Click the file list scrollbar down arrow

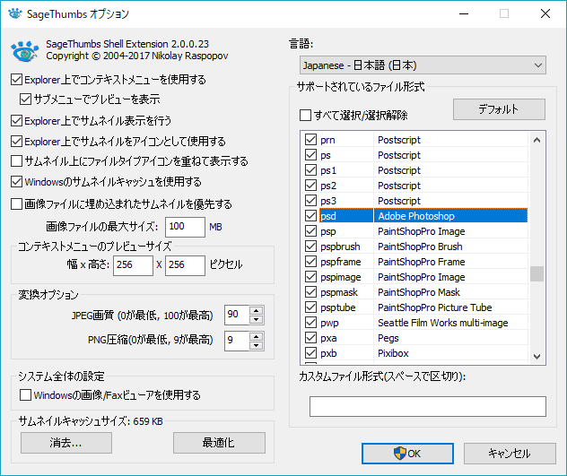537,357
